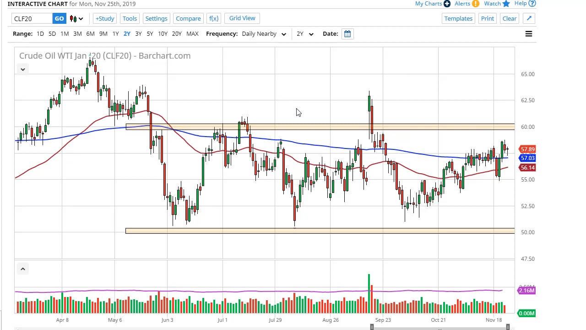This screenshot has height=330, width=586.
Task: Collapse the price pane chevron
Action: point(22,69)
